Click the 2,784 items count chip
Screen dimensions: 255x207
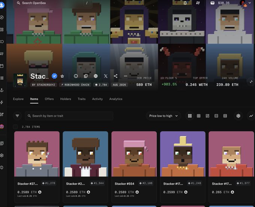(x=101, y=85)
